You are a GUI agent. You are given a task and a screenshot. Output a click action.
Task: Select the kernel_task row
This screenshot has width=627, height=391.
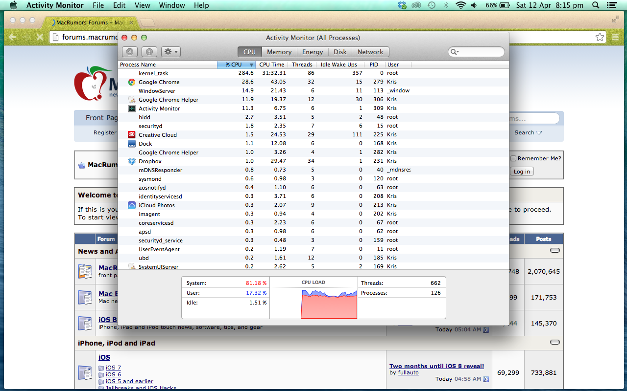click(313, 73)
